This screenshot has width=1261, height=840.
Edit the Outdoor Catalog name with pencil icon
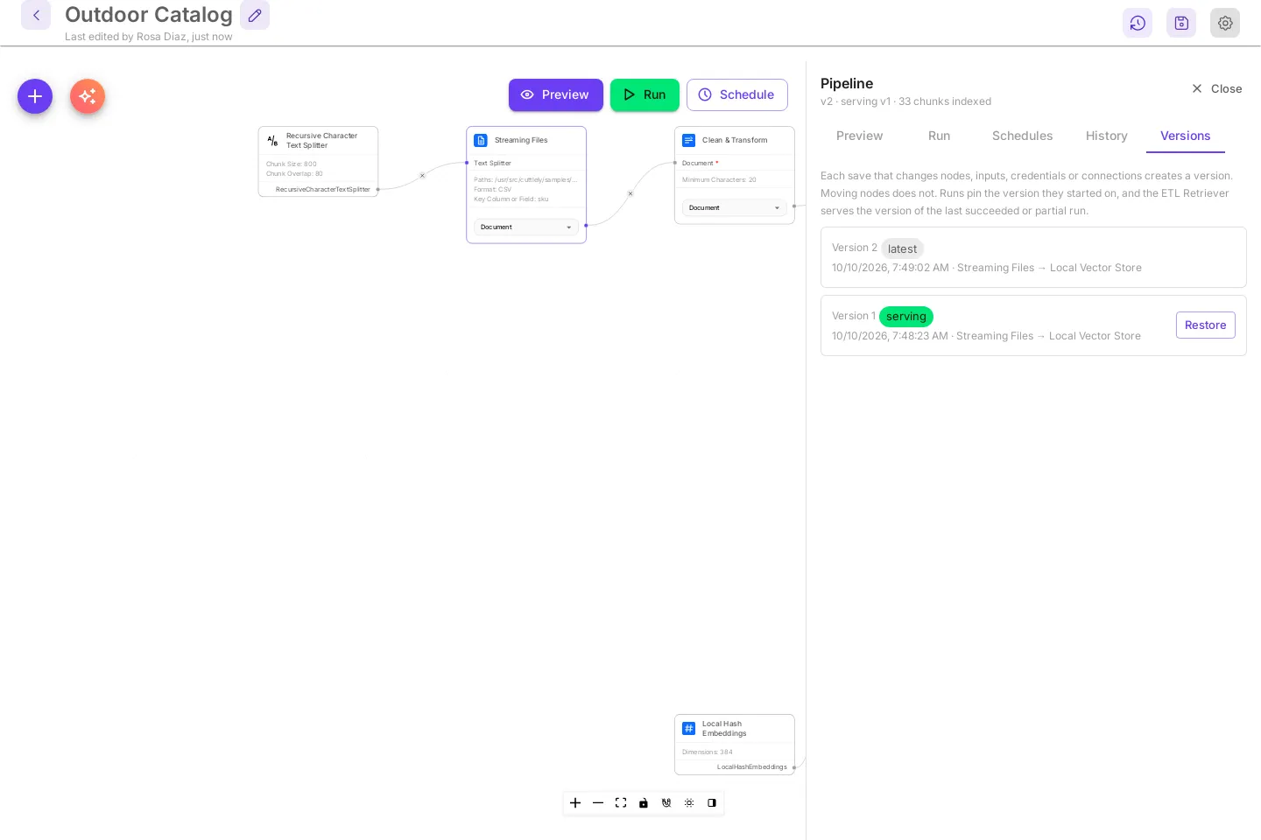pyautogui.click(x=255, y=15)
